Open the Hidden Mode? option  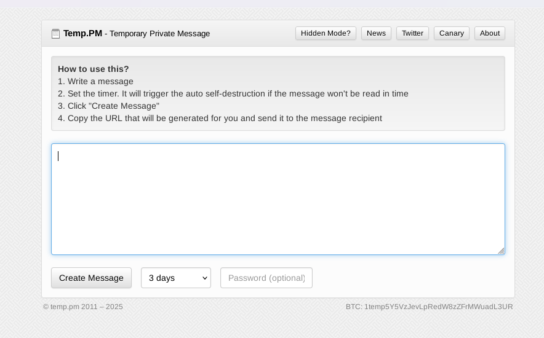326,33
